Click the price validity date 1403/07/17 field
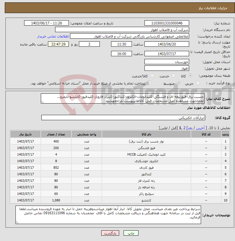This screenshot has width=235, height=241. click(167, 54)
